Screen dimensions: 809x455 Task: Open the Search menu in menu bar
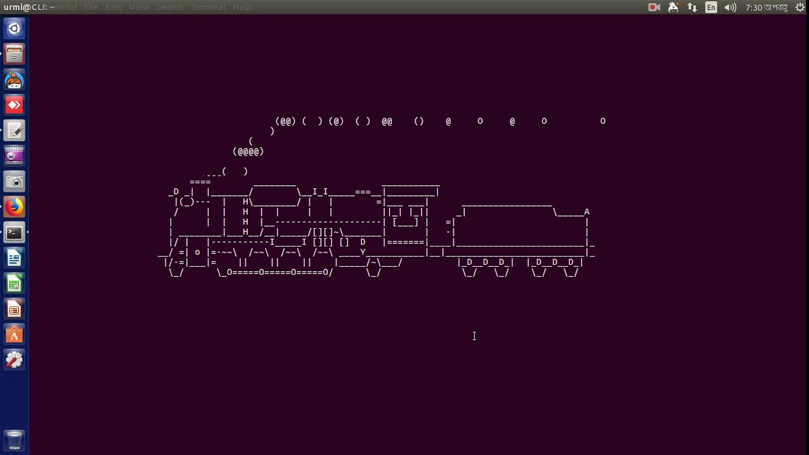[169, 7]
